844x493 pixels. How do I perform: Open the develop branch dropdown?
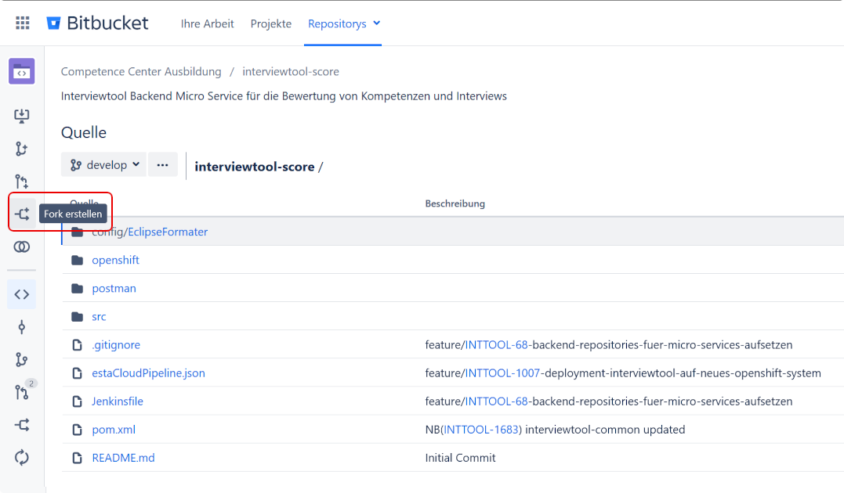point(103,165)
